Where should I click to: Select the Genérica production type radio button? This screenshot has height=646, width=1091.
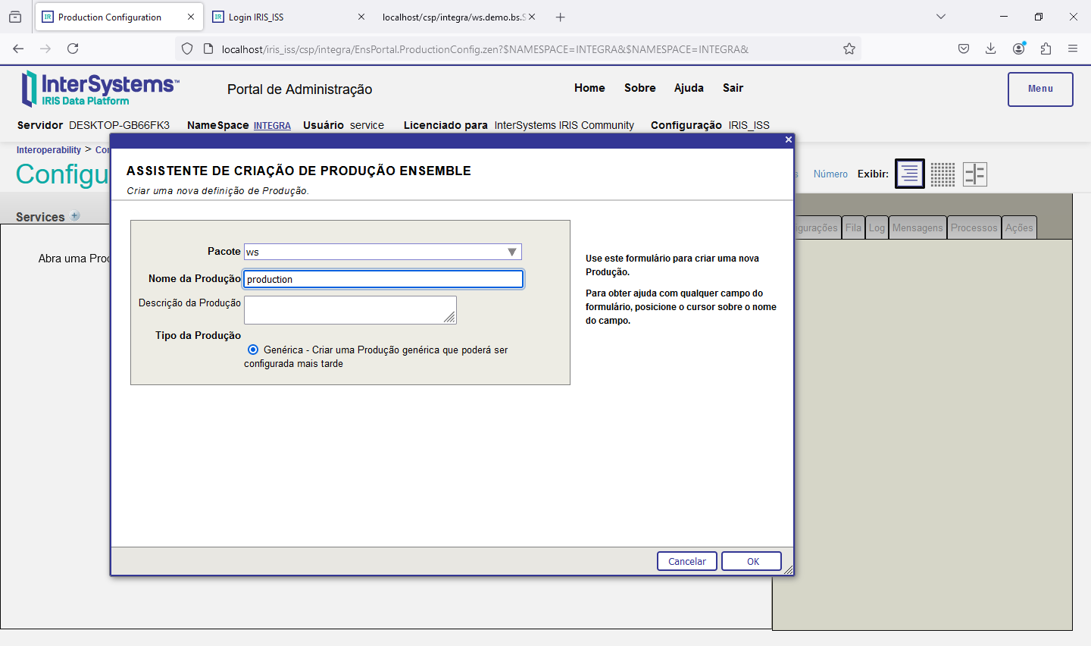point(253,350)
